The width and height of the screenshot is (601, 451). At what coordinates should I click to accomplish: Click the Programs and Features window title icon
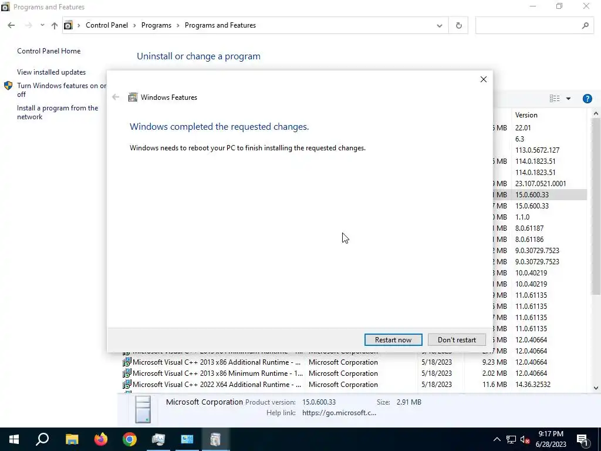click(5, 7)
